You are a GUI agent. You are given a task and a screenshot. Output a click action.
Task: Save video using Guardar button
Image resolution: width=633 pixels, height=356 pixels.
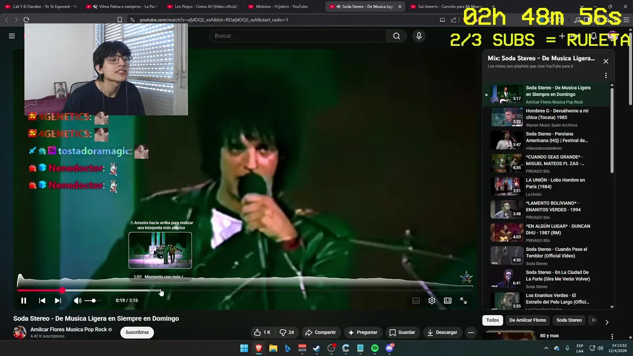[x=402, y=332]
